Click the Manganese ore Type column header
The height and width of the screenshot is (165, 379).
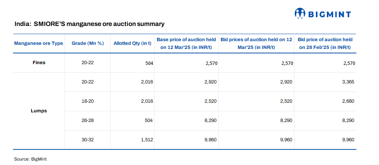point(39,43)
